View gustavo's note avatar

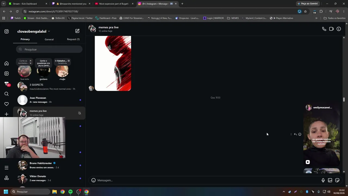[43, 71]
